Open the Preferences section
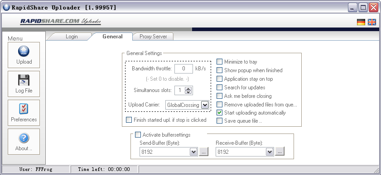Image resolution: width=381 pixels, height=175 pixels. (24, 113)
